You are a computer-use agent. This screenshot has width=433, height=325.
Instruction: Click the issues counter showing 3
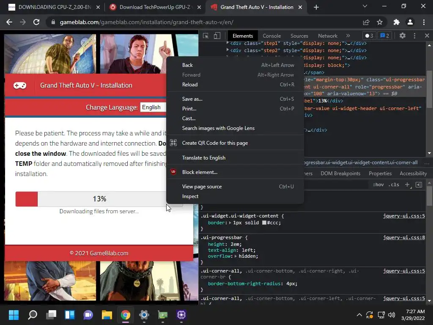[x=369, y=36]
